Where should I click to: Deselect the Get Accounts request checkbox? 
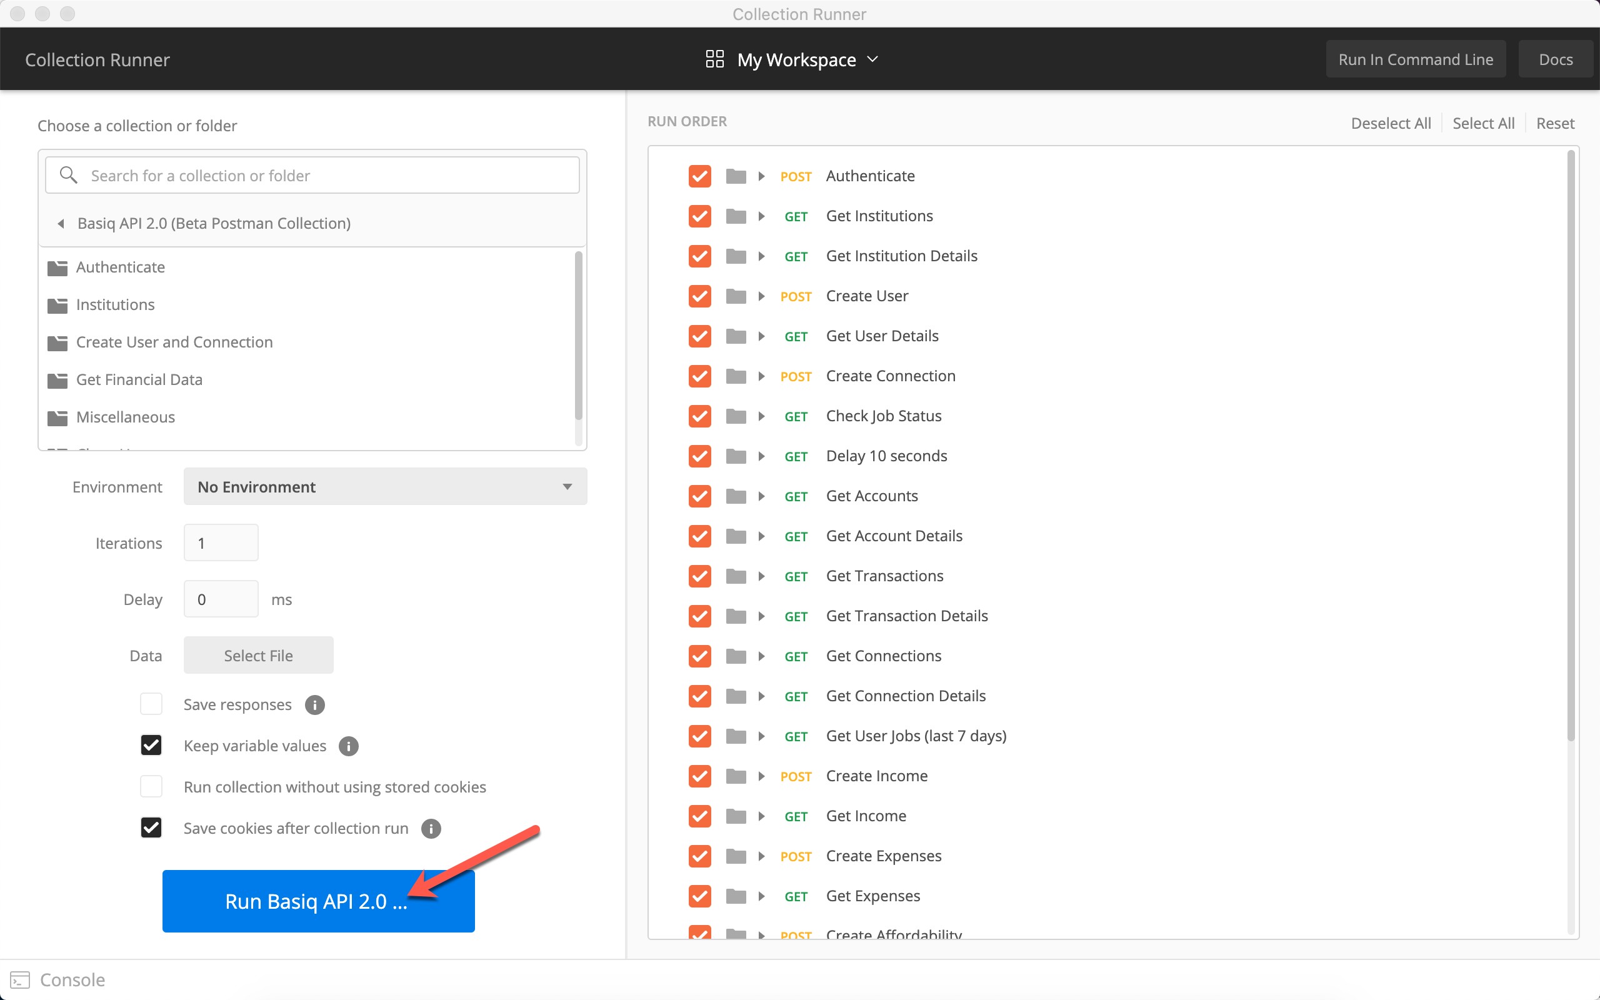[x=699, y=496]
